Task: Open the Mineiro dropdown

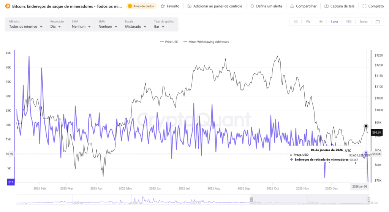Action: coord(25,24)
